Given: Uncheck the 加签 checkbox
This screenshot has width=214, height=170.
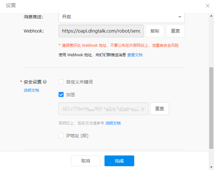Looking at the screenshot, I should [61, 94].
